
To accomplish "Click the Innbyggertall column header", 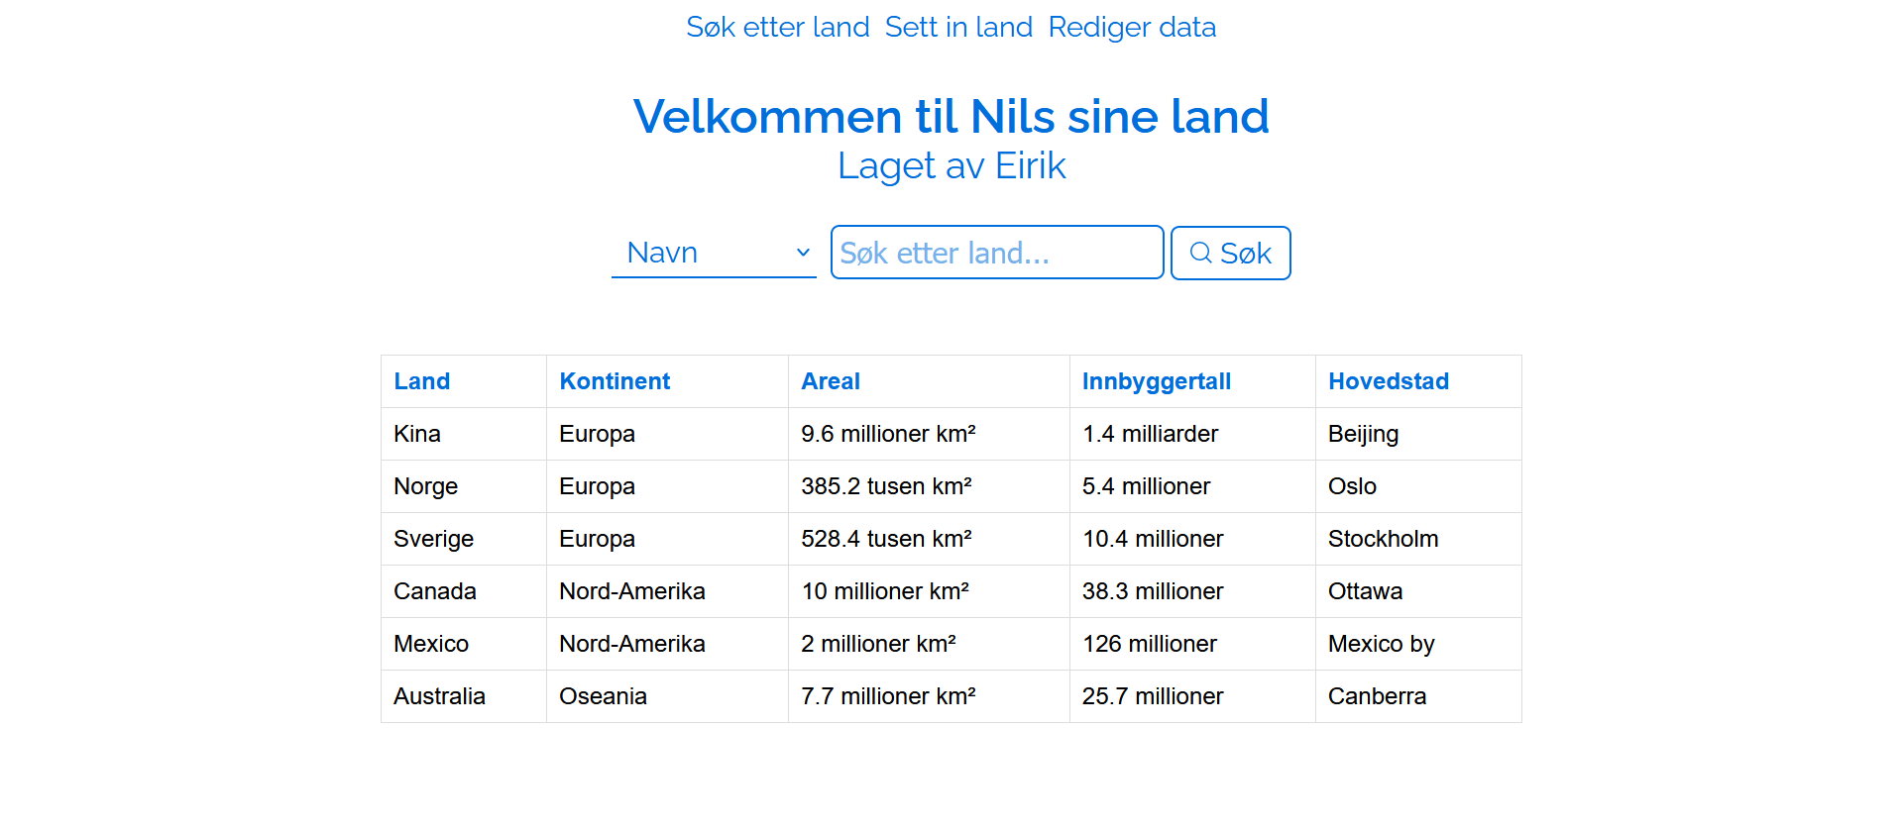I will (1156, 381).
